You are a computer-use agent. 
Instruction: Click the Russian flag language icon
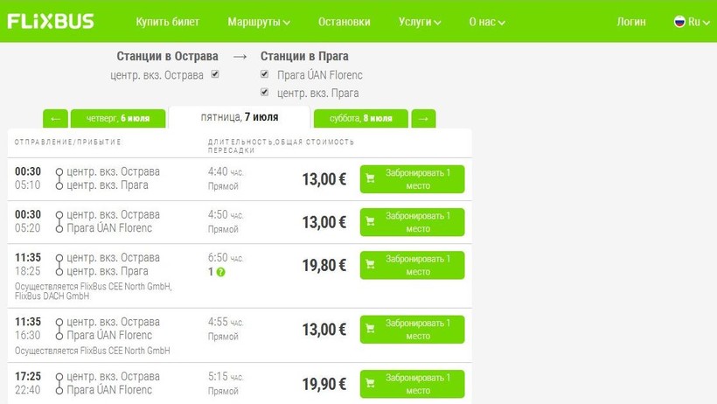(x=679, y=22)
